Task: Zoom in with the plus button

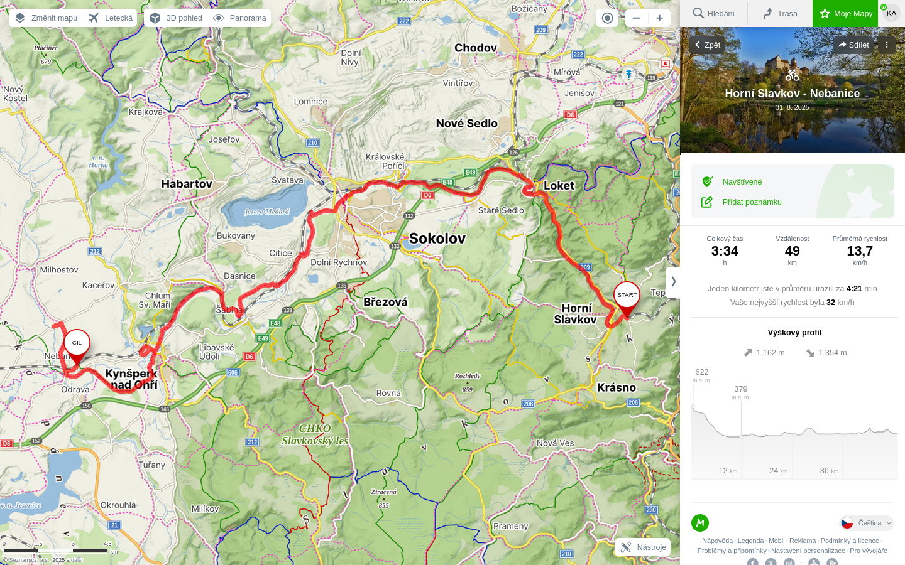Action: tap(659, 18)
